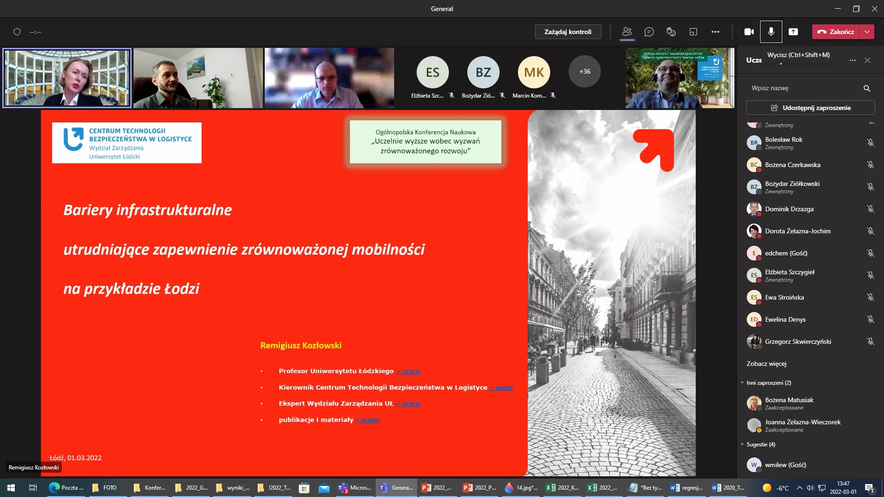This screenshot has height=497, width=884.
Task: Open the participants panel options menu
Action: pyautogui.click(x=852, y=60)
